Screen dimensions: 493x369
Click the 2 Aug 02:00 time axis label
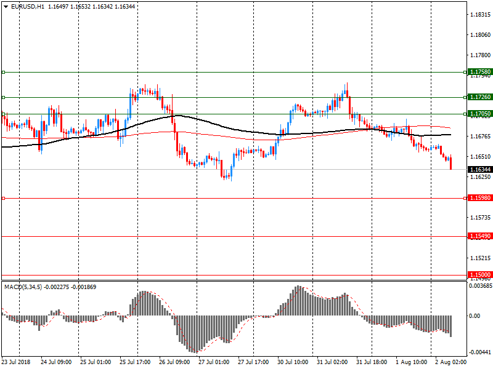coord(450,362)
